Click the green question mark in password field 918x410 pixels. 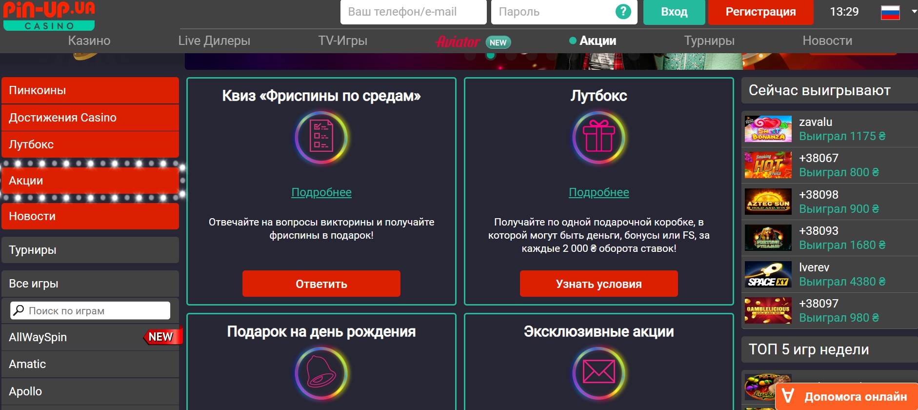click(623, 12)
